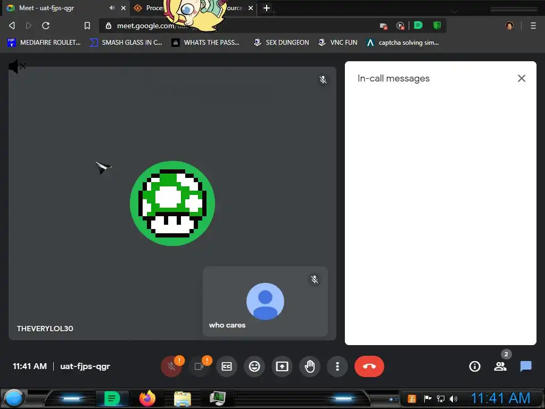Open meeting details info icon
Viewport: 545px width, 409px height.
[475, 366]
